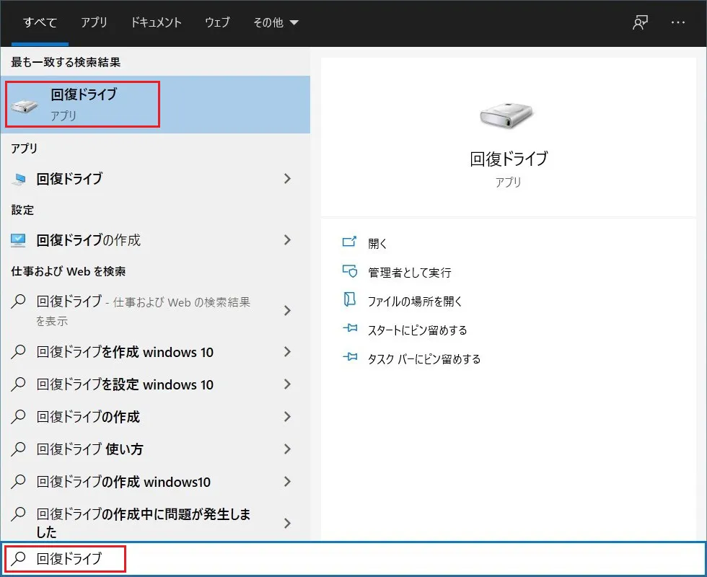Click the file location icon for ファイルの場所を開く
Screen dimensions: 707x577
pyautogui.click(x=349, y=300)
